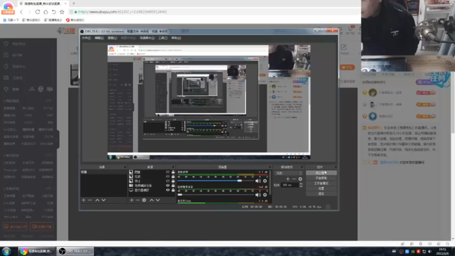Toggle visibility eye of the third source row
The image size is (455, 256).
click(x=168, y=181)
